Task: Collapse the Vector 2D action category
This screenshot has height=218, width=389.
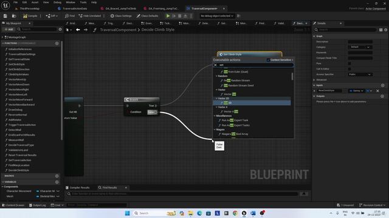Action: [x=216, y=98]
